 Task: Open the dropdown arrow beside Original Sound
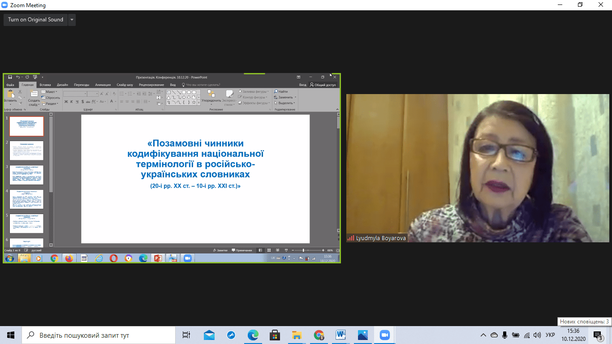pos(72,20)
